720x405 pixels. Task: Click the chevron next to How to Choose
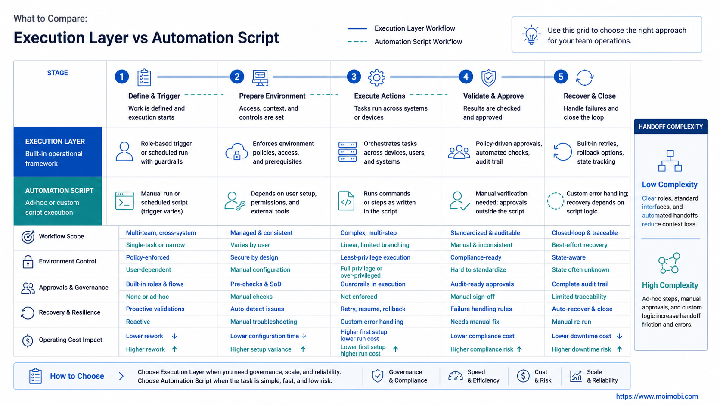(121, 376)
